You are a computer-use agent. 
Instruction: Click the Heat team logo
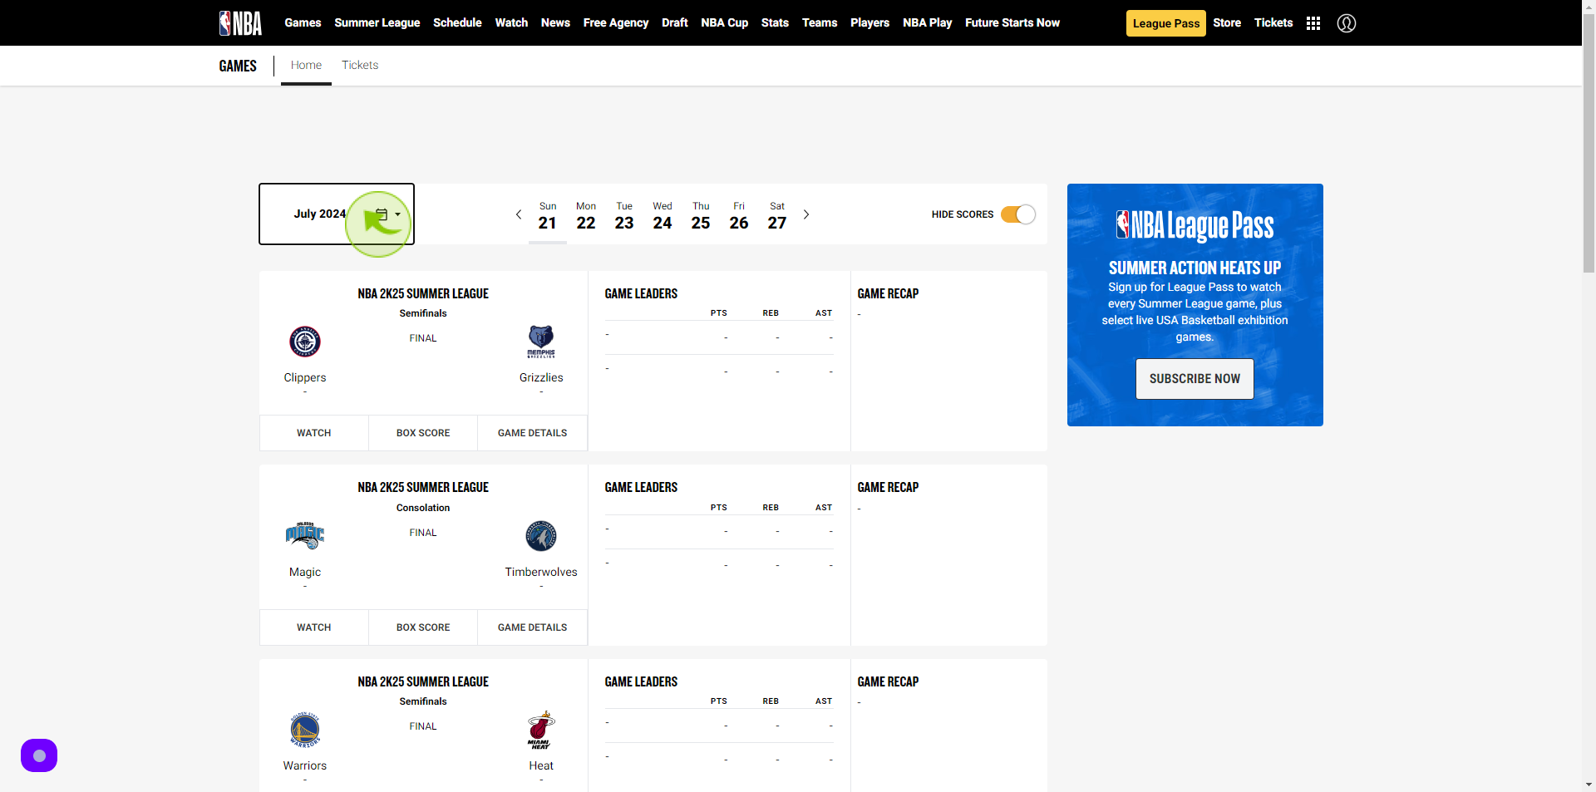[x=541, y=730]
